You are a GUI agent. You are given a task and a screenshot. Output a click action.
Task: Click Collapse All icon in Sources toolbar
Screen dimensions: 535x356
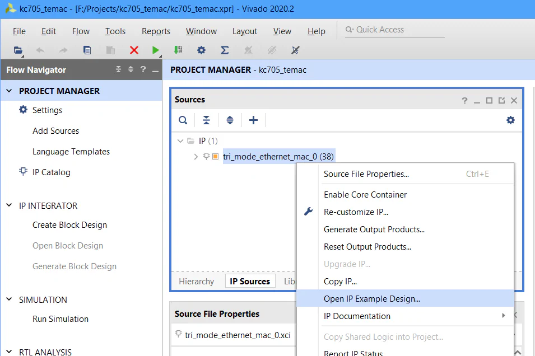pyautogui.click(x=207, y=120)
